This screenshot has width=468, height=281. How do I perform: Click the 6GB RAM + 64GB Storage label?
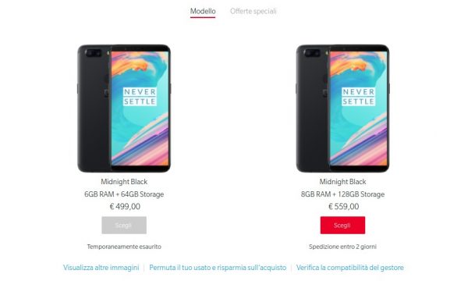point(124,194)
